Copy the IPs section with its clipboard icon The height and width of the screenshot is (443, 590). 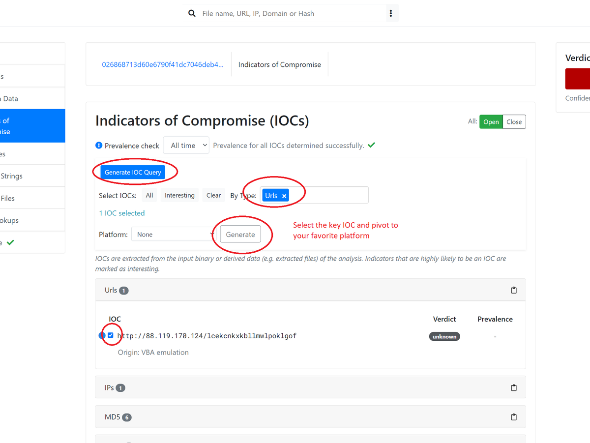coord(514,387)
